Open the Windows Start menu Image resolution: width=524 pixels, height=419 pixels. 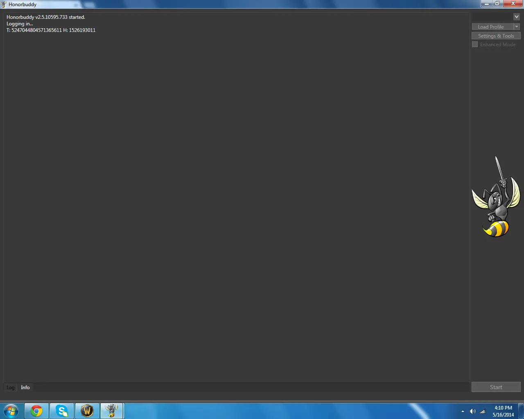pos(11,411)
